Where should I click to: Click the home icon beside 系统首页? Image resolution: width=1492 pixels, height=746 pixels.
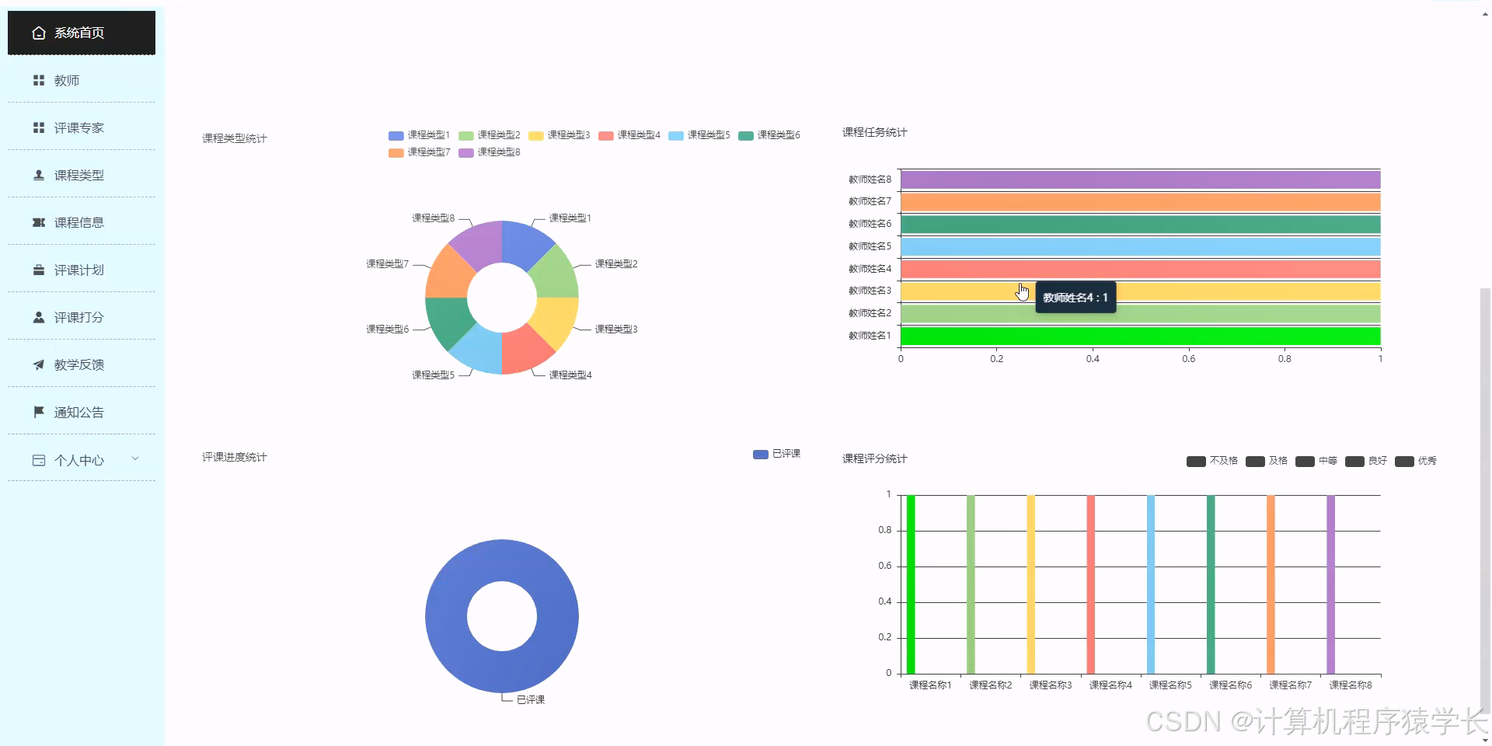39,33
